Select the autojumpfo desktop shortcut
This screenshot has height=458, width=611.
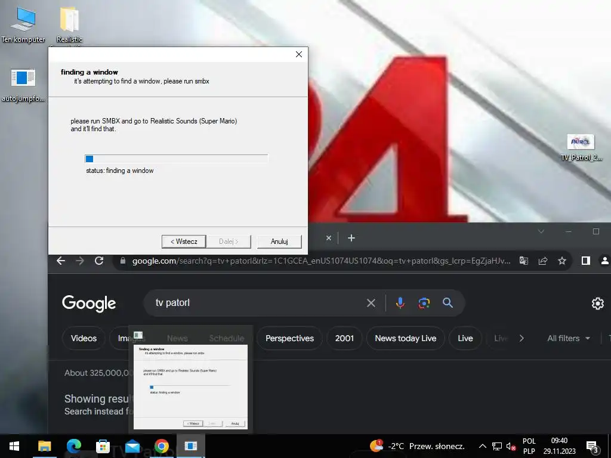23,85
